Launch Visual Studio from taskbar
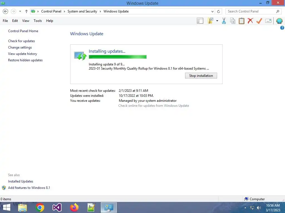 click(x=57, y=207)
